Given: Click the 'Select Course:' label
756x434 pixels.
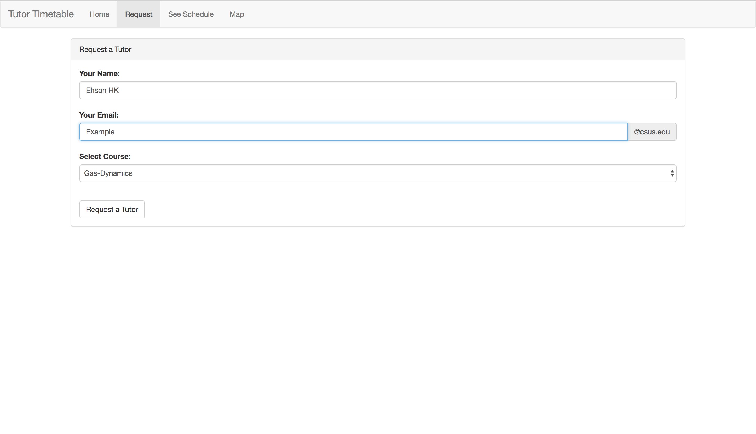Looking at the screenshot, I should pyautogui.click(x=105, y=156).
